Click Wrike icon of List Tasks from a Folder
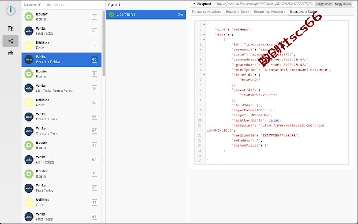Viewport: 358px width, 224px height. 29,88
